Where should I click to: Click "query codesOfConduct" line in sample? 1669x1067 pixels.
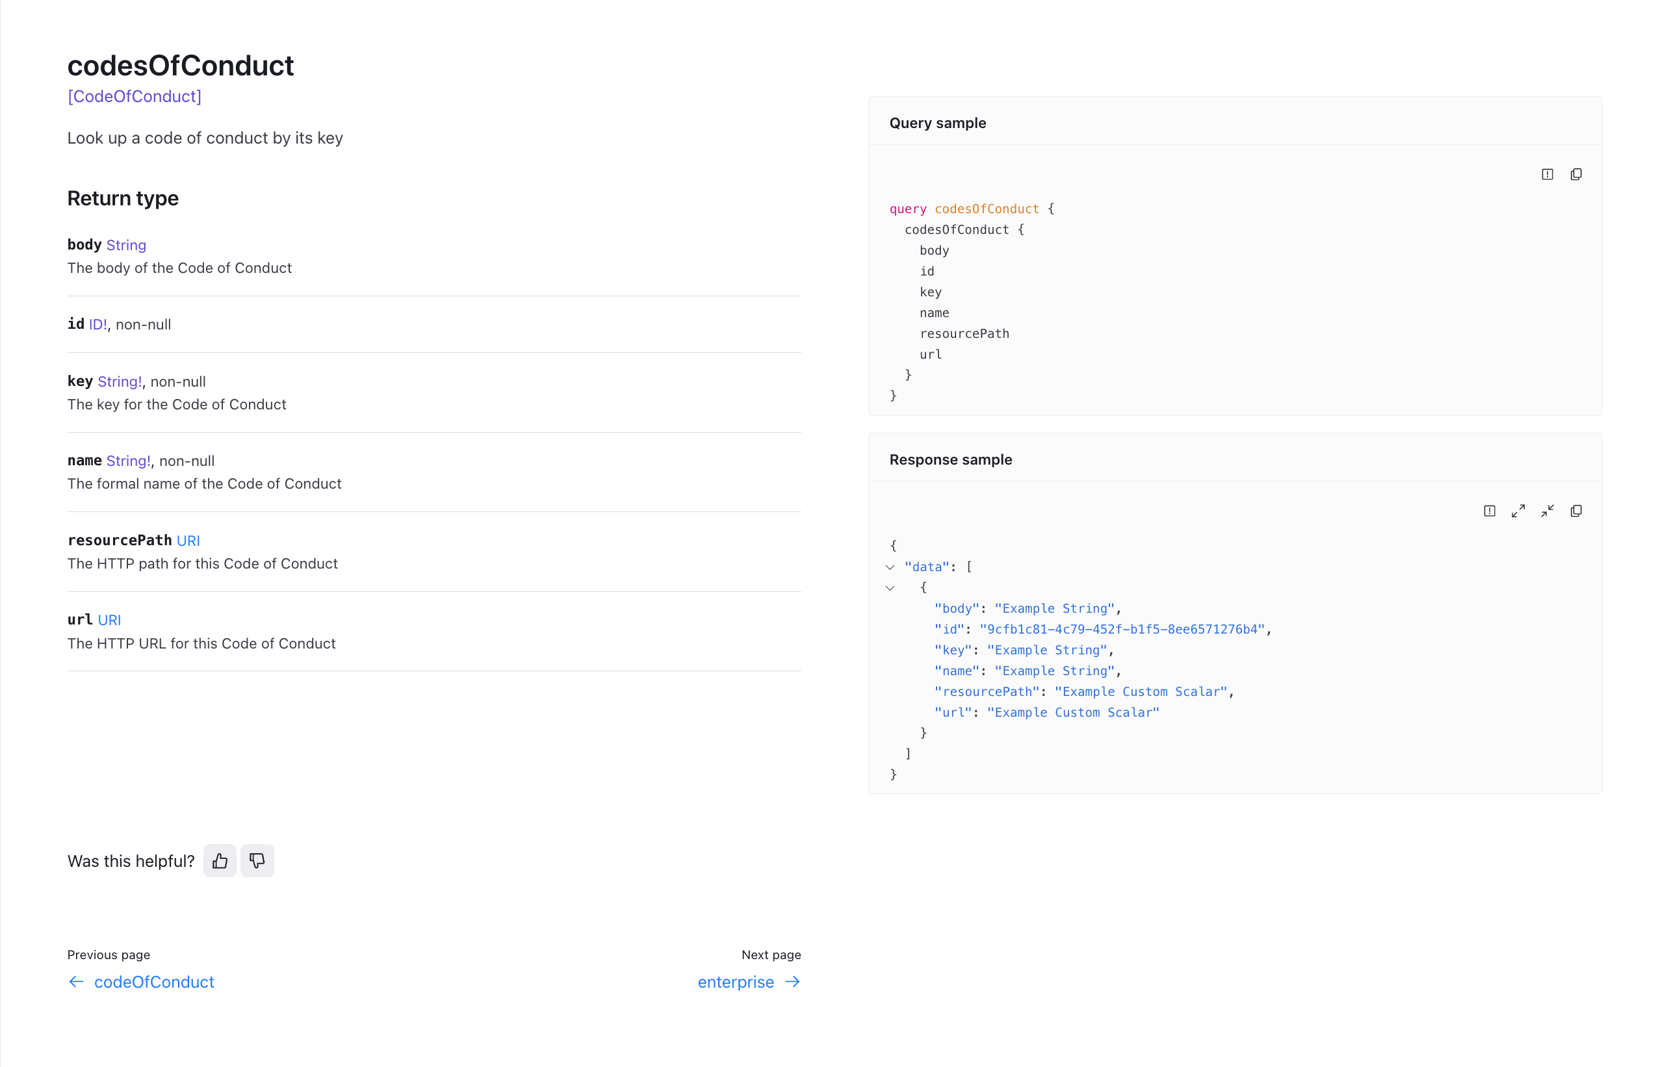(x=972, y=209)
